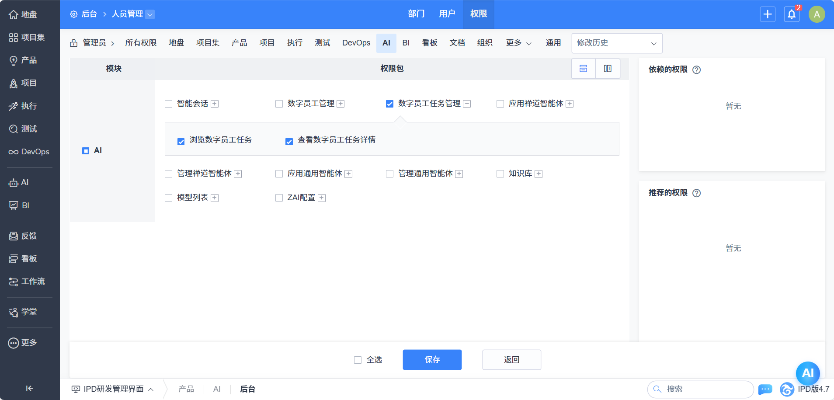
Task: Open the 修改历史 dropdown
Action: coord(617,43)
